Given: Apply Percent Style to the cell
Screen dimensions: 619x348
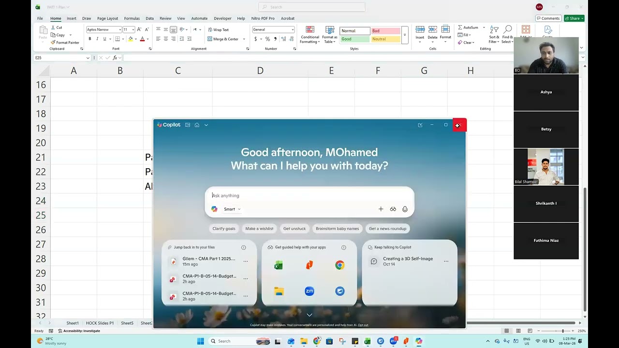Looking at the screenshot, I should coord(267,39).
